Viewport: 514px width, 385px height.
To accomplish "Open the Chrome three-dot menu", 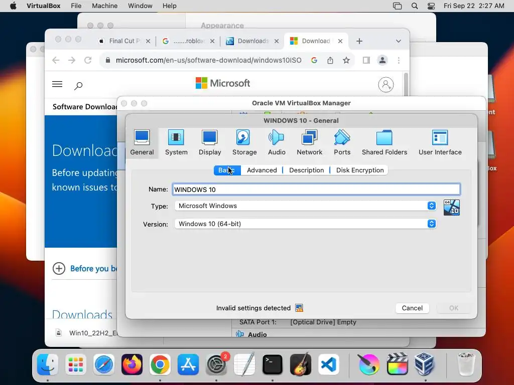I will point(399,60).
